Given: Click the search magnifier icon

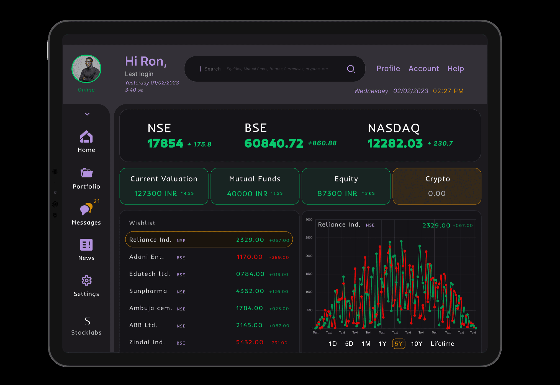Looking at the screenshot, I should click(351, 69).
